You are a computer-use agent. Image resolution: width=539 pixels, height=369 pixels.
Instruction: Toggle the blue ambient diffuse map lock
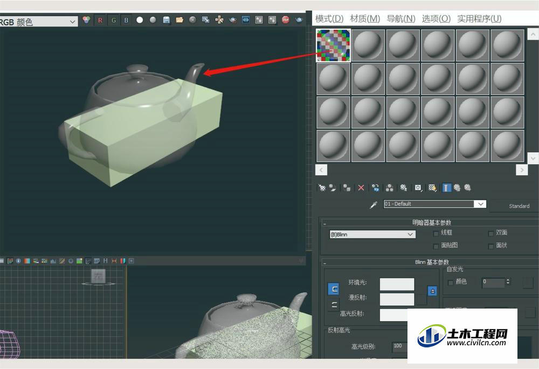[432, 291]
